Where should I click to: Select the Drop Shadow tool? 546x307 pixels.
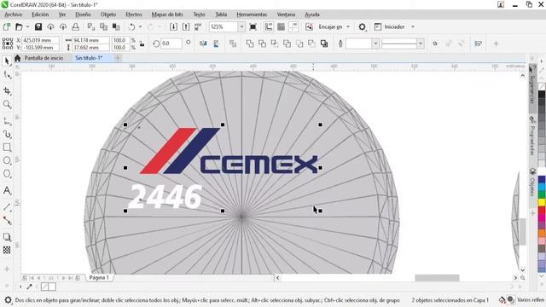[7, 237]
